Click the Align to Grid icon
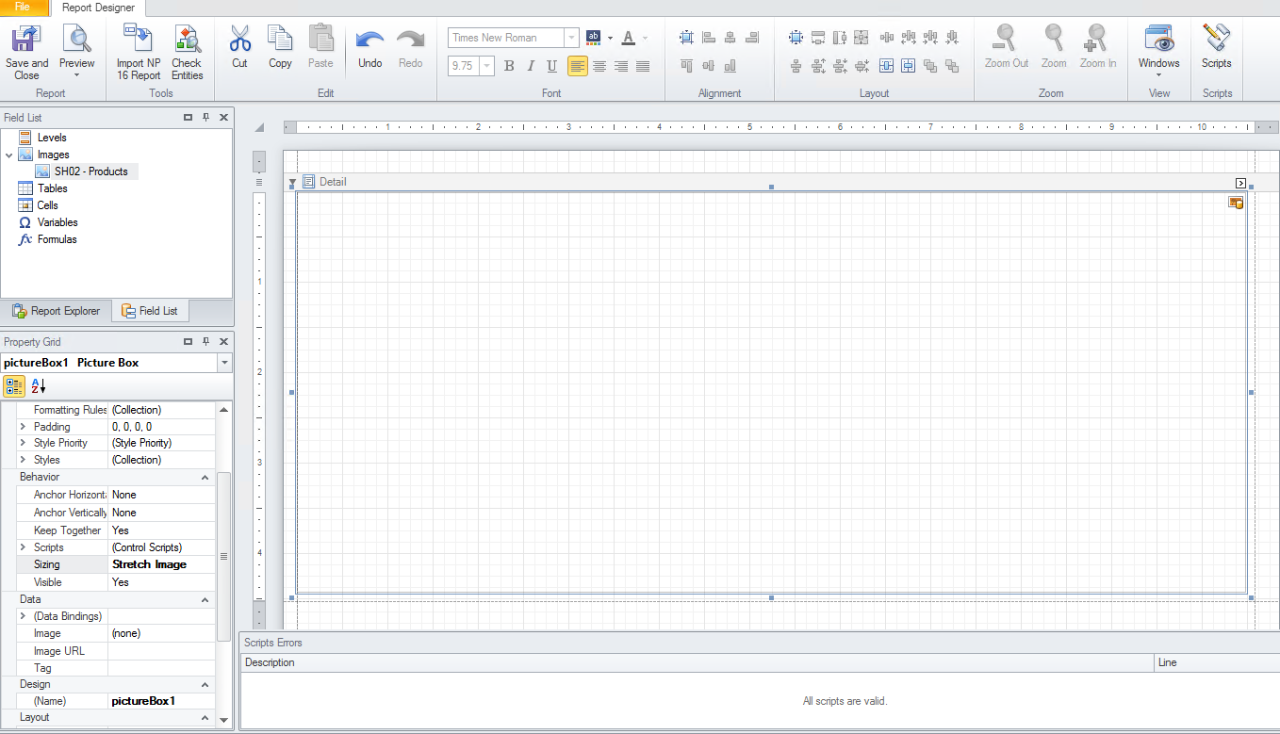The width and height of the screenshot is (1280, 734). point(686,38)
